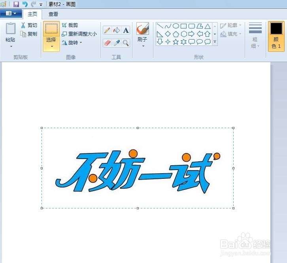287x263 pixels.
Task: Switch to the 主页 tab
Action: click(x=32, y=14)
